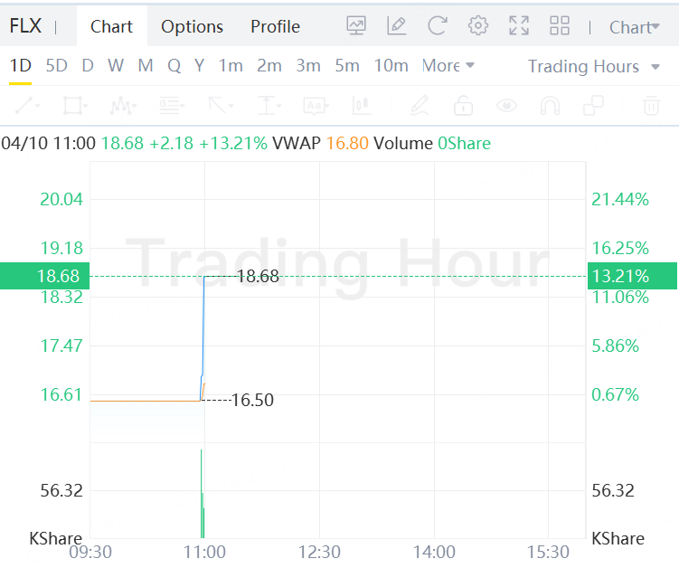The width and height of the screenshot is (679, 568).
Task: Select the text annotation tool
Action: (316, 106)
